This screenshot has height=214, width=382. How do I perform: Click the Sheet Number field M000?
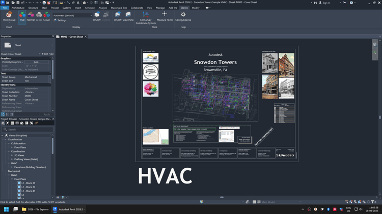click(x=37, y=96)
